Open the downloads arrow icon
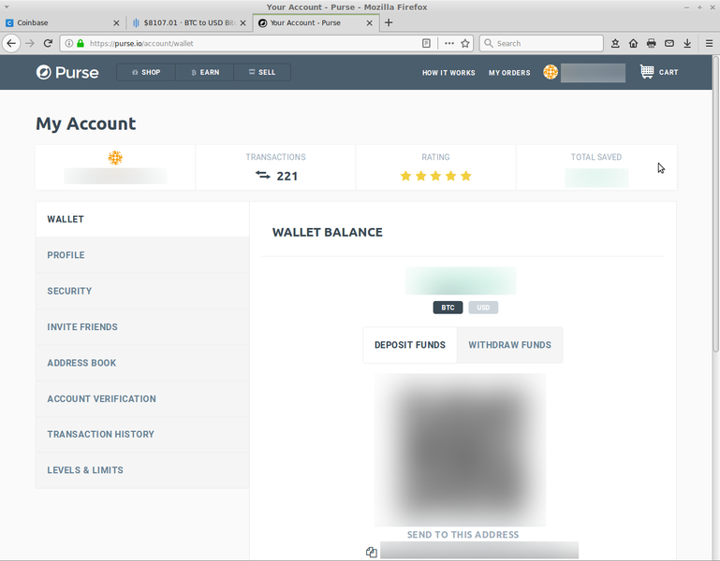 pyautogui.click(x=687, y=44)
